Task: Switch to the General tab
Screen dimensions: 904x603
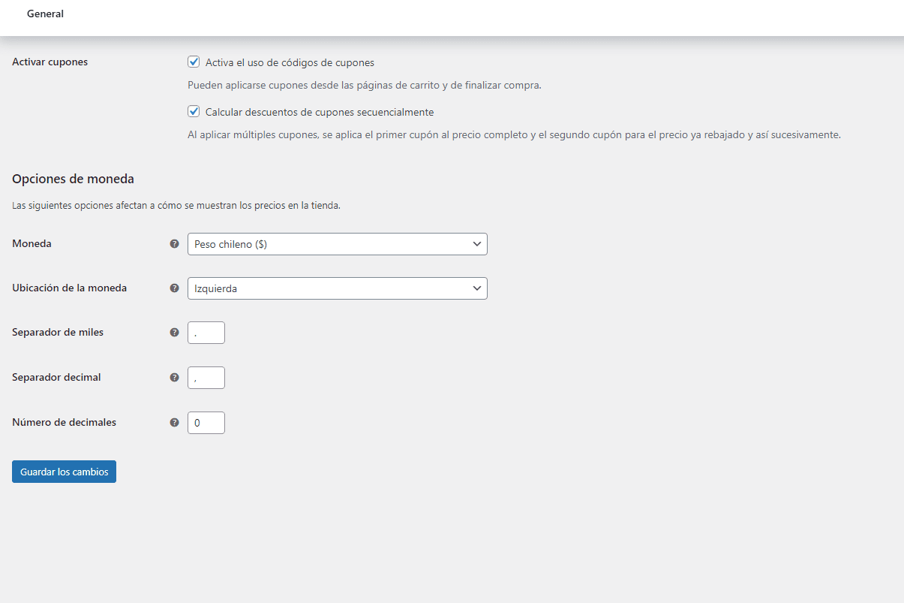Action: coord(45,14)
